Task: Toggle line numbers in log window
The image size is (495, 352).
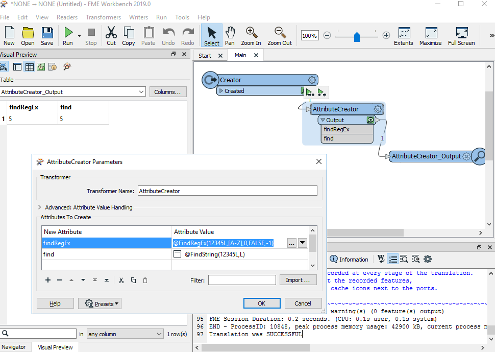Action: pos(393,259)
